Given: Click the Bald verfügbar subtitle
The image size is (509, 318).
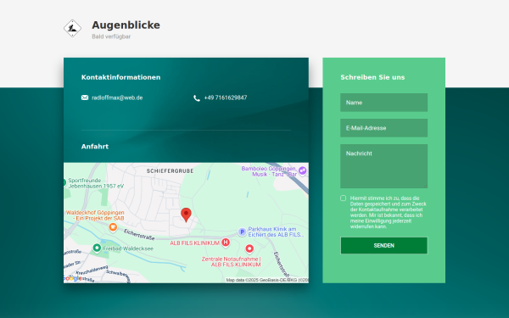Looking at the screenshot, I should pyautogui.click(x=111, y=36).
